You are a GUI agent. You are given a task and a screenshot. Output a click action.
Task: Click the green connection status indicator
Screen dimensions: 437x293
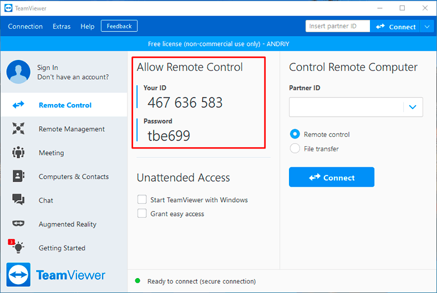(138, 281)
